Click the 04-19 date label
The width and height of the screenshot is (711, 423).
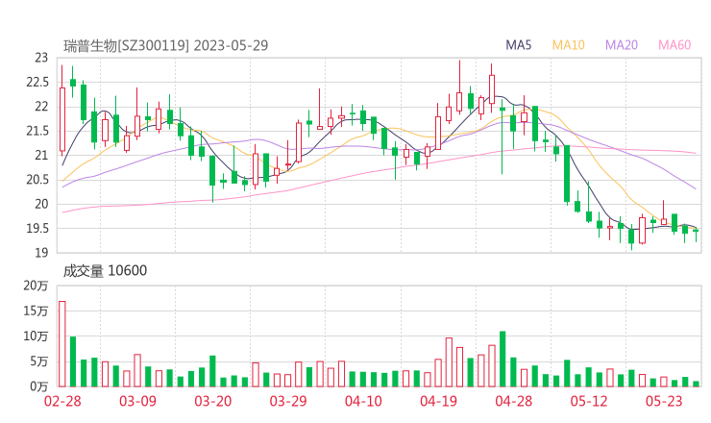coord(438,401)
